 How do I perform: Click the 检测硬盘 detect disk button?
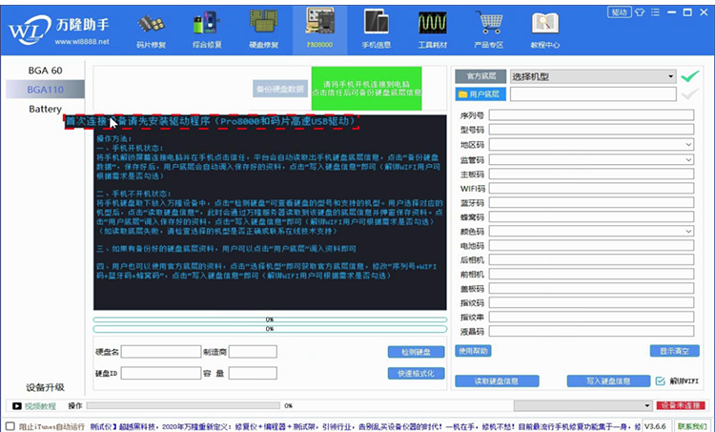point(416,352)
